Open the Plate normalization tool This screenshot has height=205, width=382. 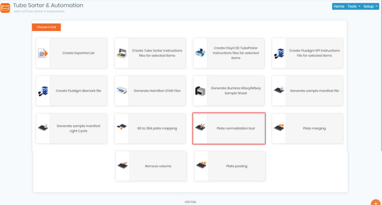coord(229,128)
